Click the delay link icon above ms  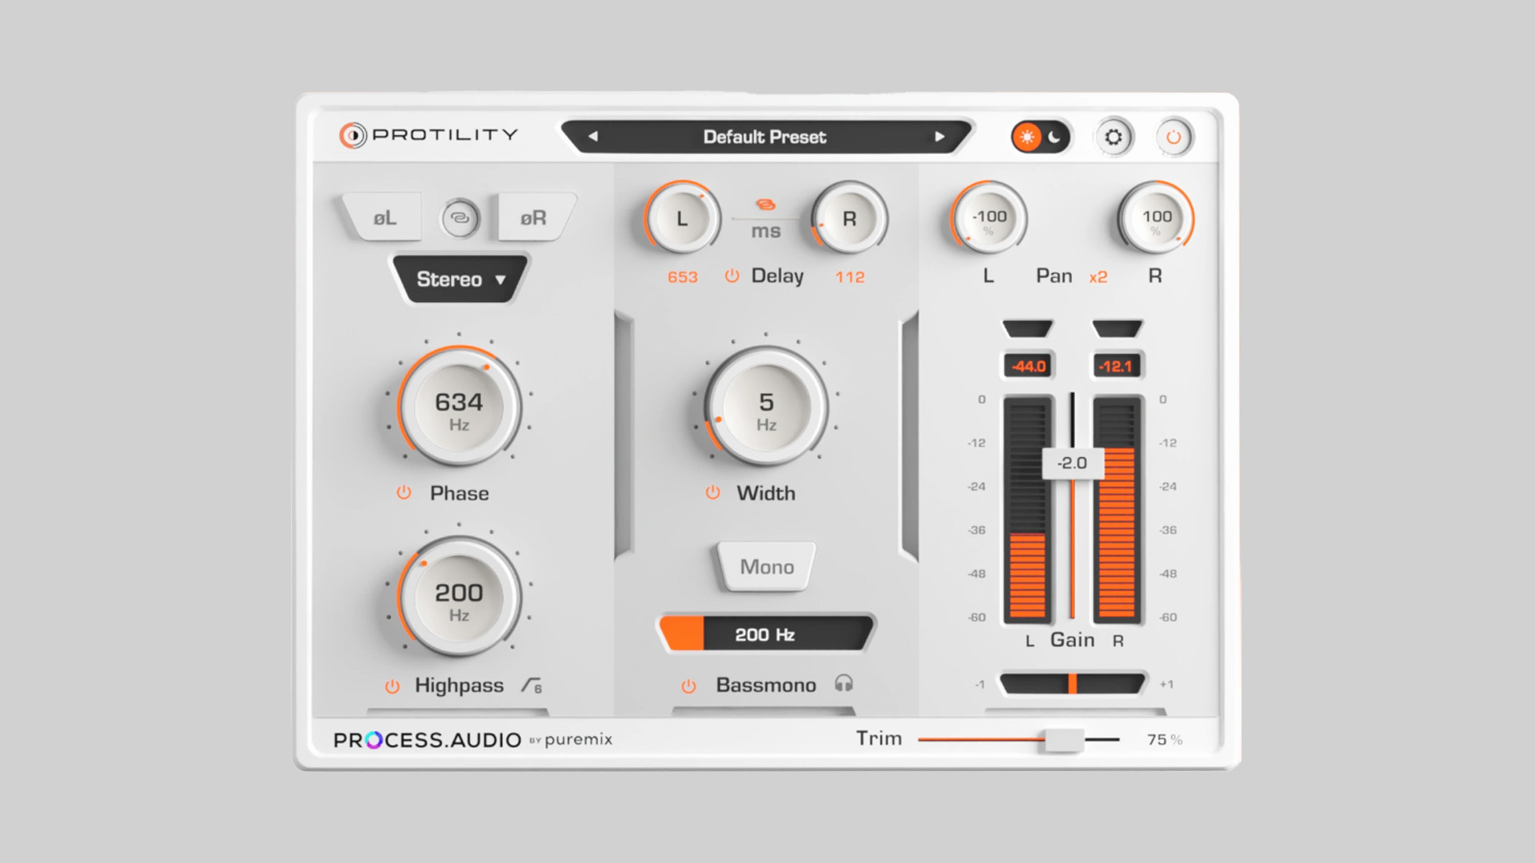pos(765,205)
